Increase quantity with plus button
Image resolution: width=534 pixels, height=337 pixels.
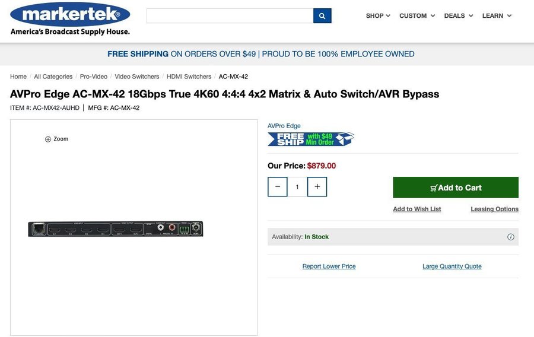(x=317, y=186)
